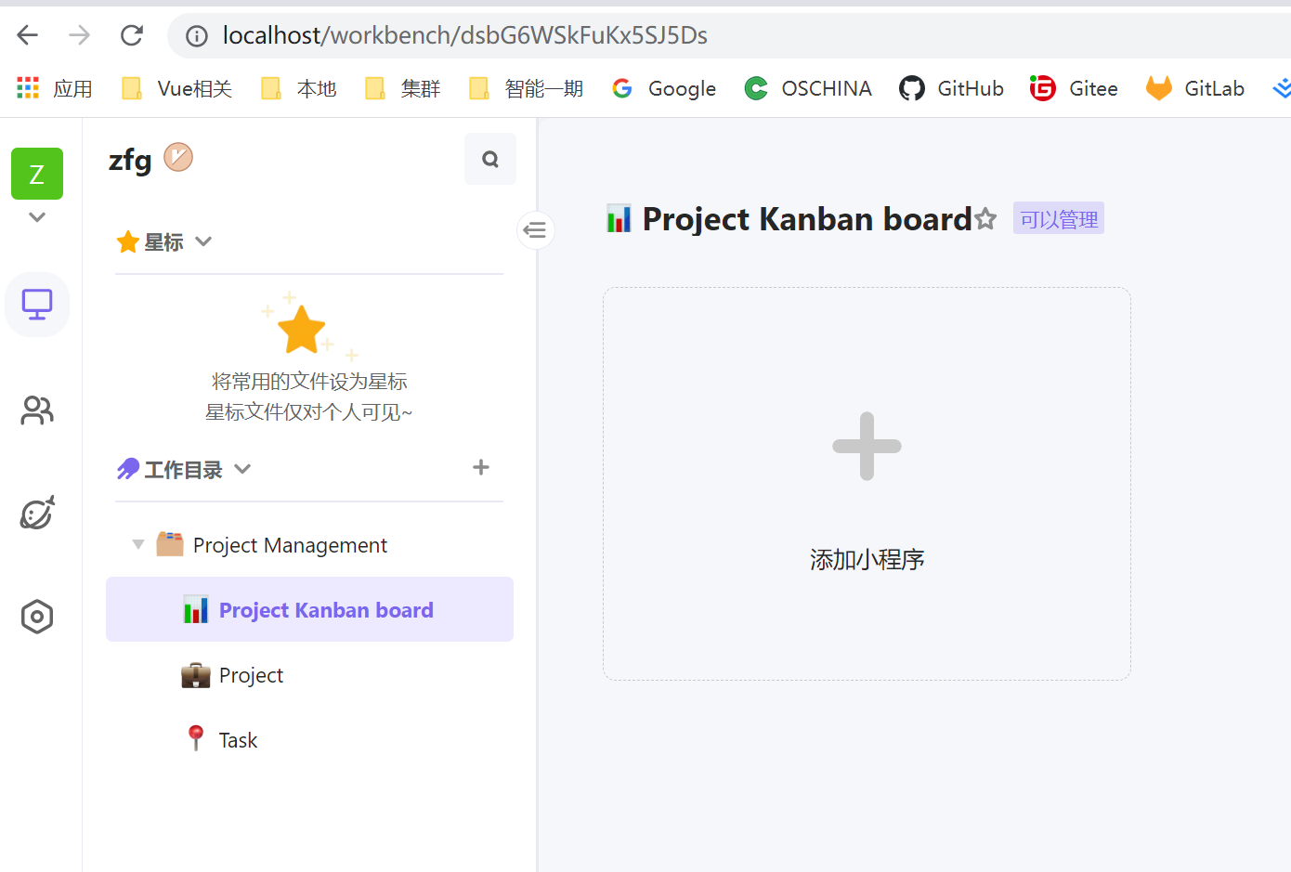This screenshot has width=1291, height=872.
Task: Open the Google bookmark
Action: pos(663,88)
